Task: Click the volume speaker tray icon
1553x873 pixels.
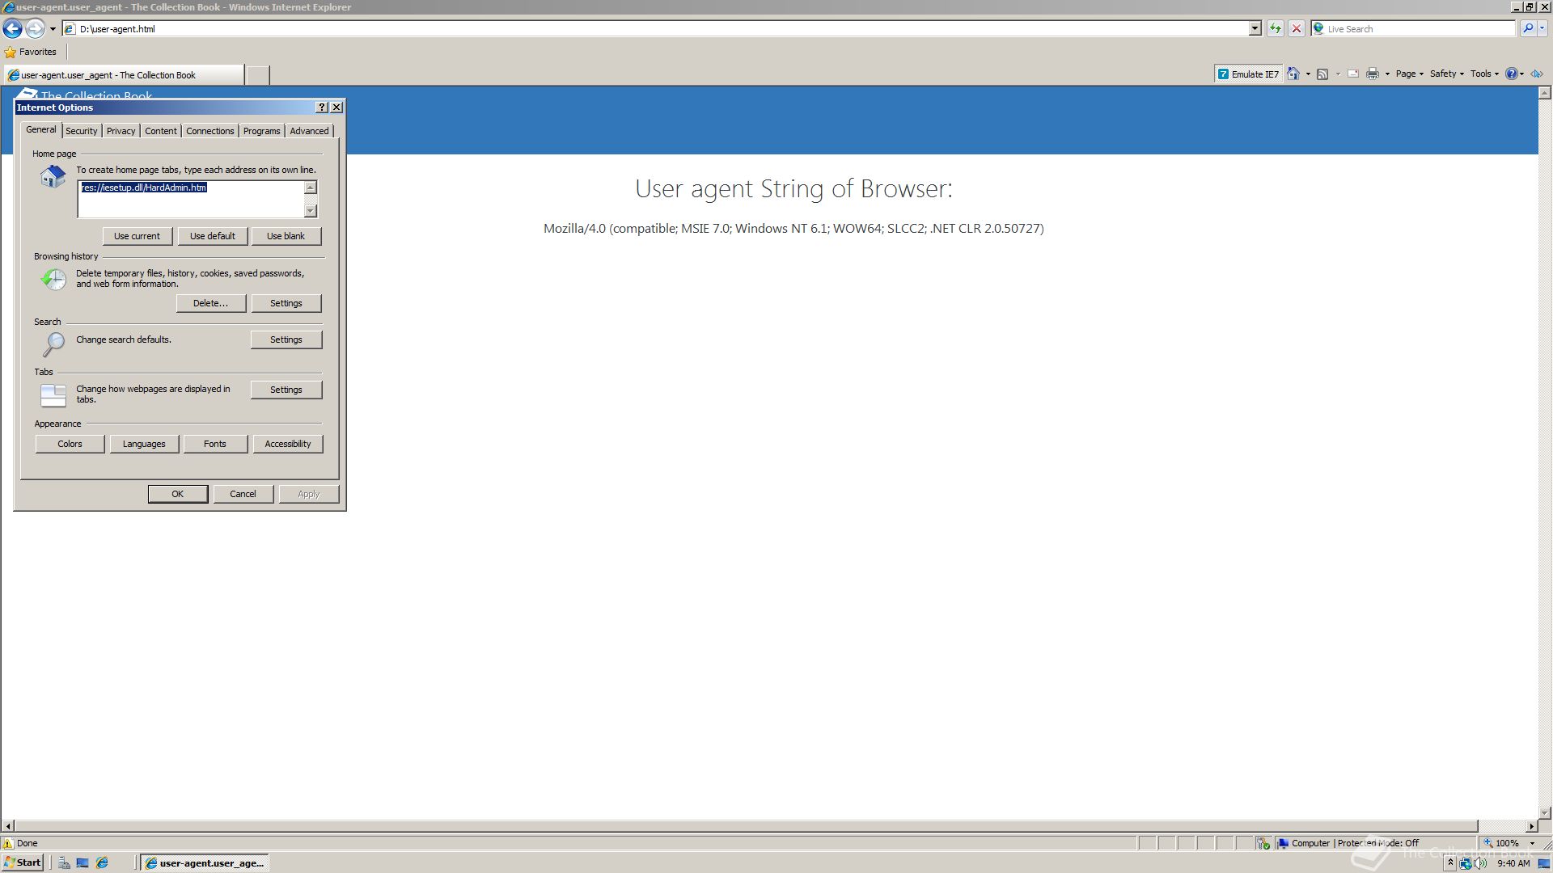Action: (x=1480, y=863)
